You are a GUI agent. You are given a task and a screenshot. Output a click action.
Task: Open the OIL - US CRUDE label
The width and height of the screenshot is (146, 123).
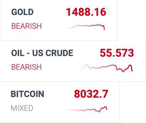click(x=42, y=53)
